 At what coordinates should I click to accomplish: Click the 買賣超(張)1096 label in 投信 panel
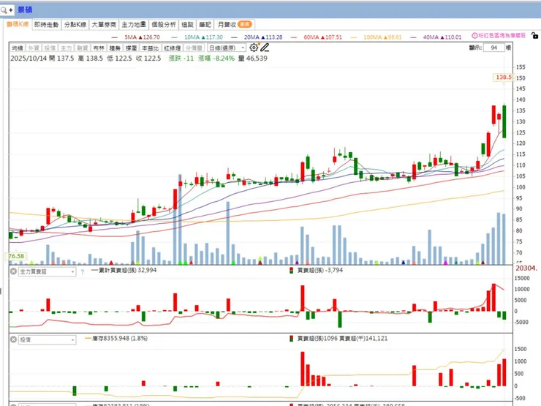click(x=317, y=339)
